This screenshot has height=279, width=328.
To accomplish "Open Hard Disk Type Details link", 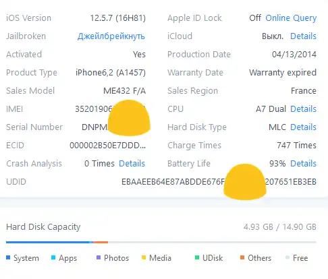I will 303,127.
